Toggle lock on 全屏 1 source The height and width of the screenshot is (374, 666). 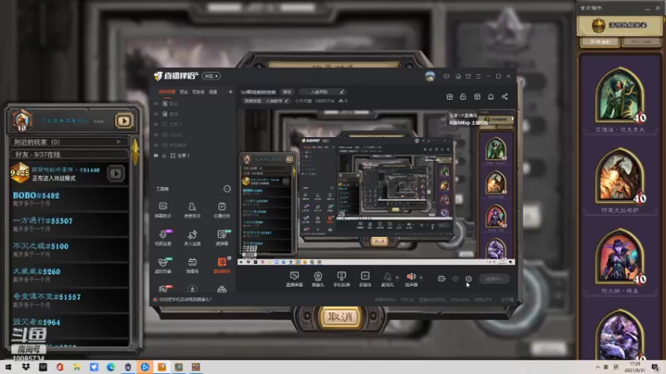pyautogui.click(x=164, y=155)
